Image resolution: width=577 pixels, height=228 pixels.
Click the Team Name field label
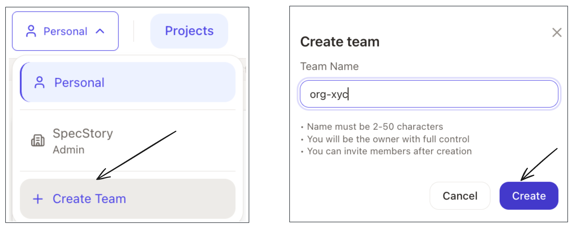point(329,66)
